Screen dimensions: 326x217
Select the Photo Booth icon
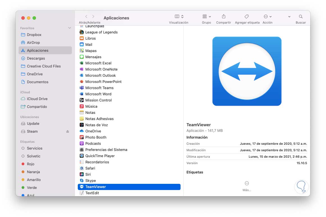pyautogui.click(x=82, y=137)
